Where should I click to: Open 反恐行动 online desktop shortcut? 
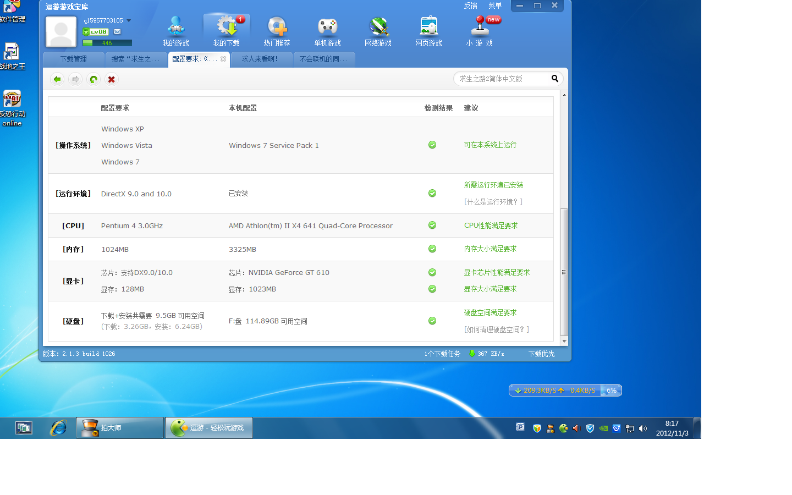click(12, 108)
